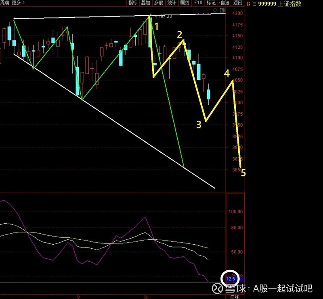Open F10 company info
Image resolution: width=323 pixels, height=299 pixels.
coord(198,3)
